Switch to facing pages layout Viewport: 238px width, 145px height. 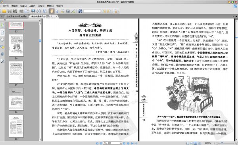tap(195, 143)
